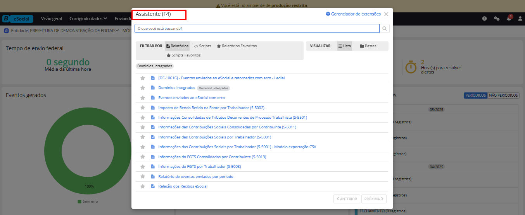The image size is (525, 215).
Task: Open settings gears icon in top bar
Action: click(x=497, y=19)
